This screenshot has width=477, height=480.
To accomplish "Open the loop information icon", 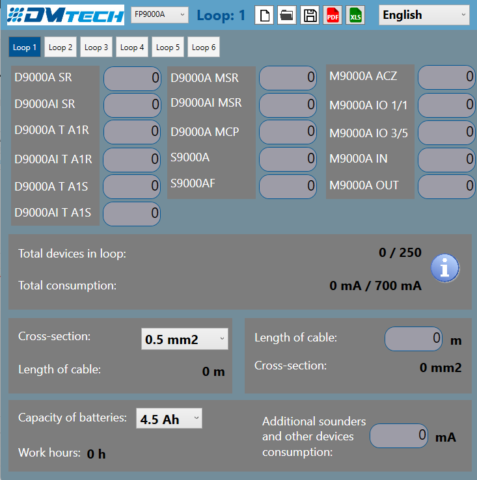I will coord(445,268).
